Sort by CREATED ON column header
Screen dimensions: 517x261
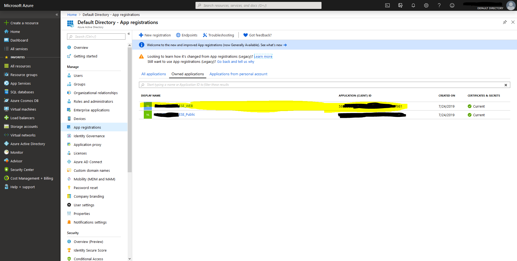pos(447,95)
